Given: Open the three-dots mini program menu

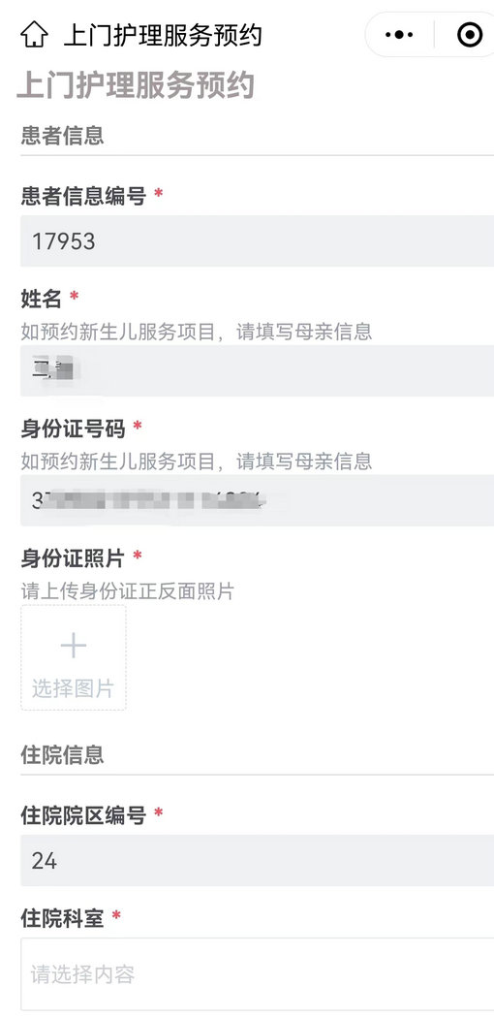Looking at the screenshot, I should 399,34.
